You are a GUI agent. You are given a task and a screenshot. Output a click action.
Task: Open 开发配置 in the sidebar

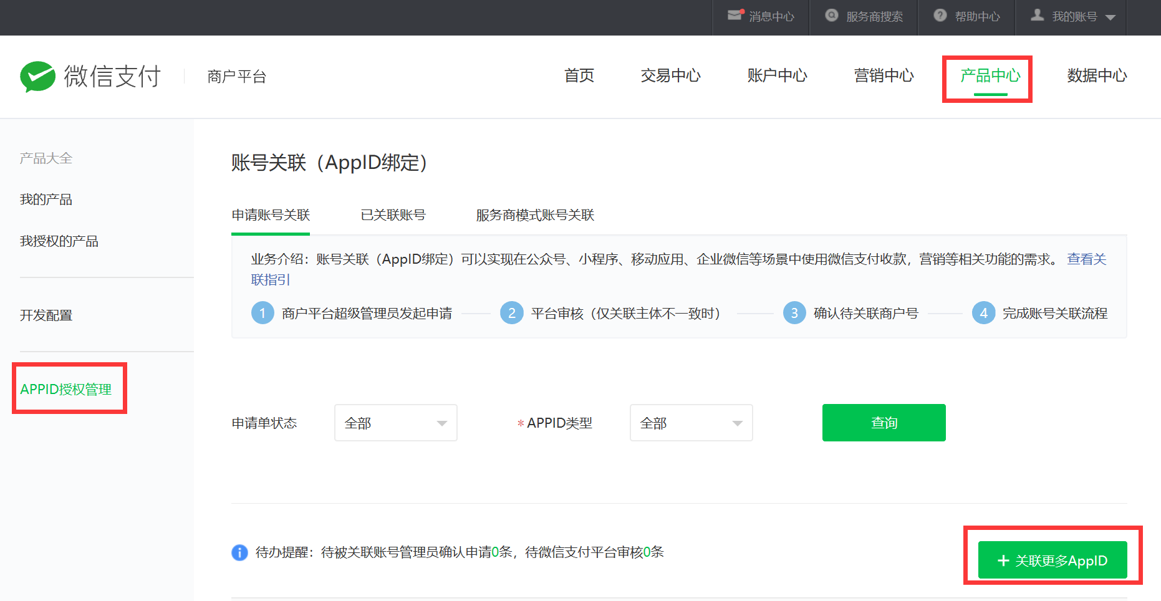pos(46,315)
